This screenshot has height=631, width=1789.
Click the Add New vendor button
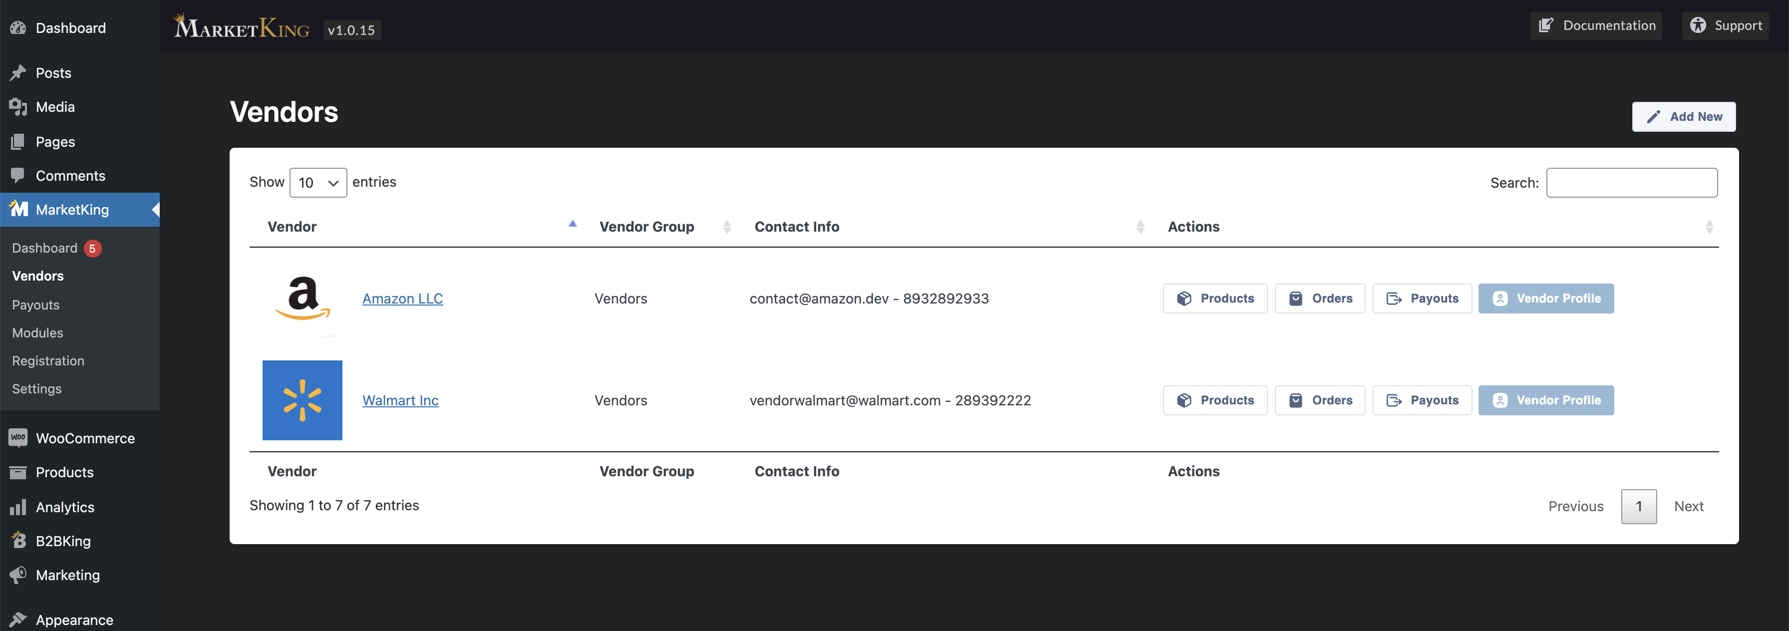pyautogui.click(x=1684, y=116)
